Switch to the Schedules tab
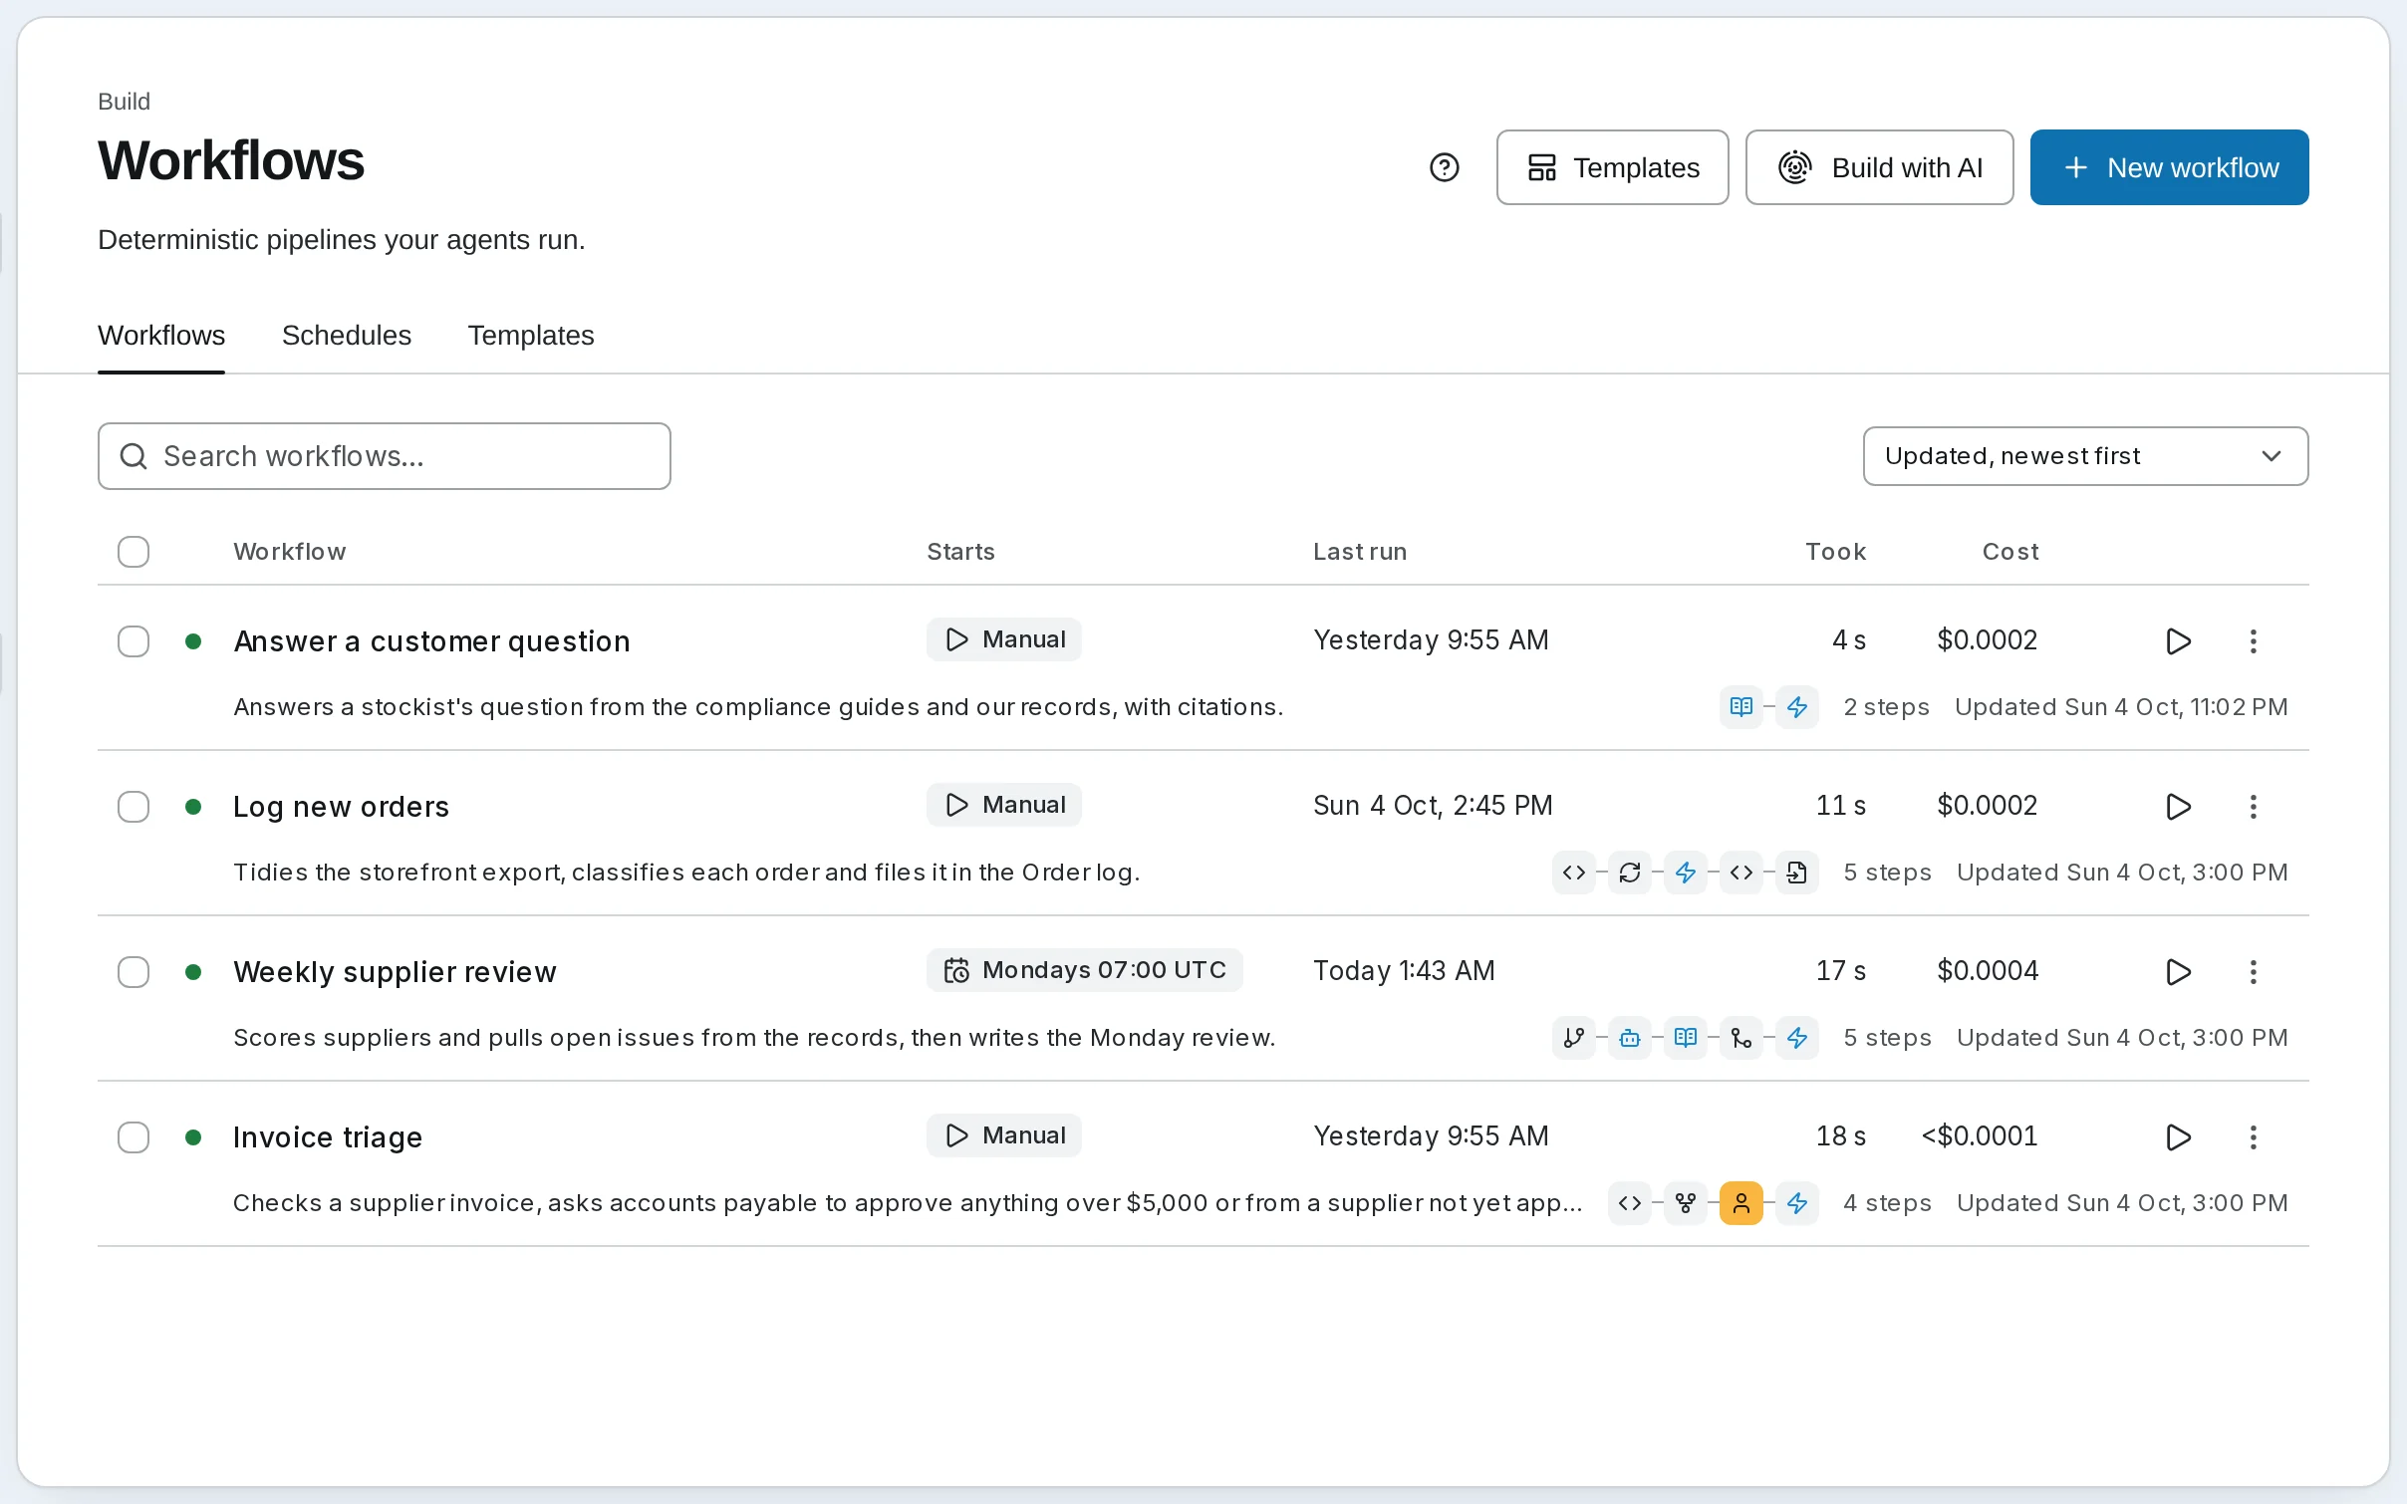 (x=347, y=336)
